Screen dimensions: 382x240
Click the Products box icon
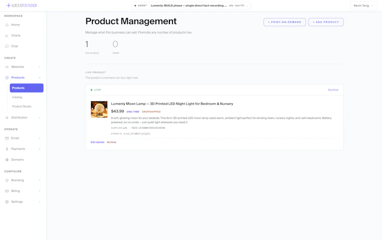(x=7, y=77)
